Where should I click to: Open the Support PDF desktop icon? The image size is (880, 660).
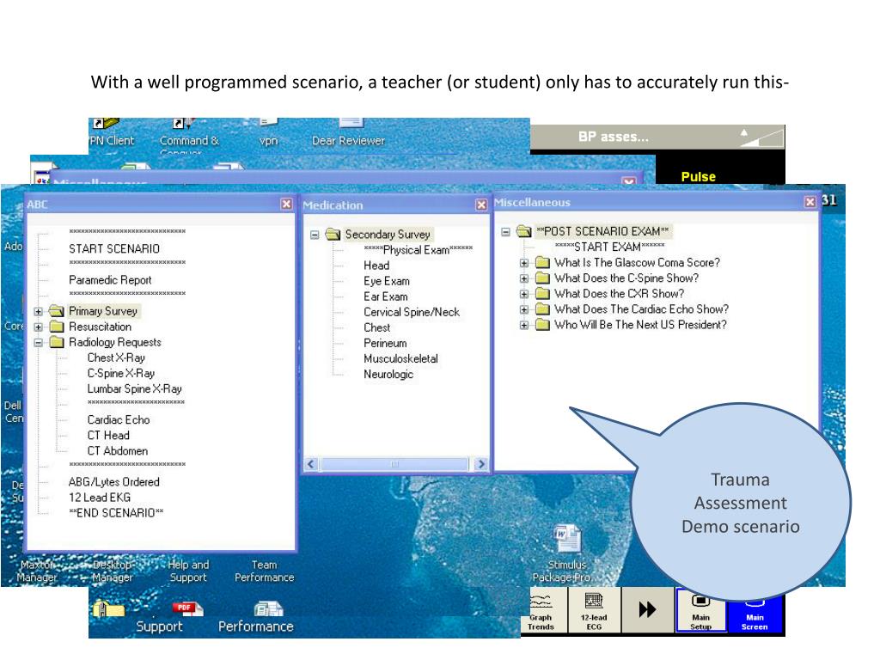click(x=187, y=608)
